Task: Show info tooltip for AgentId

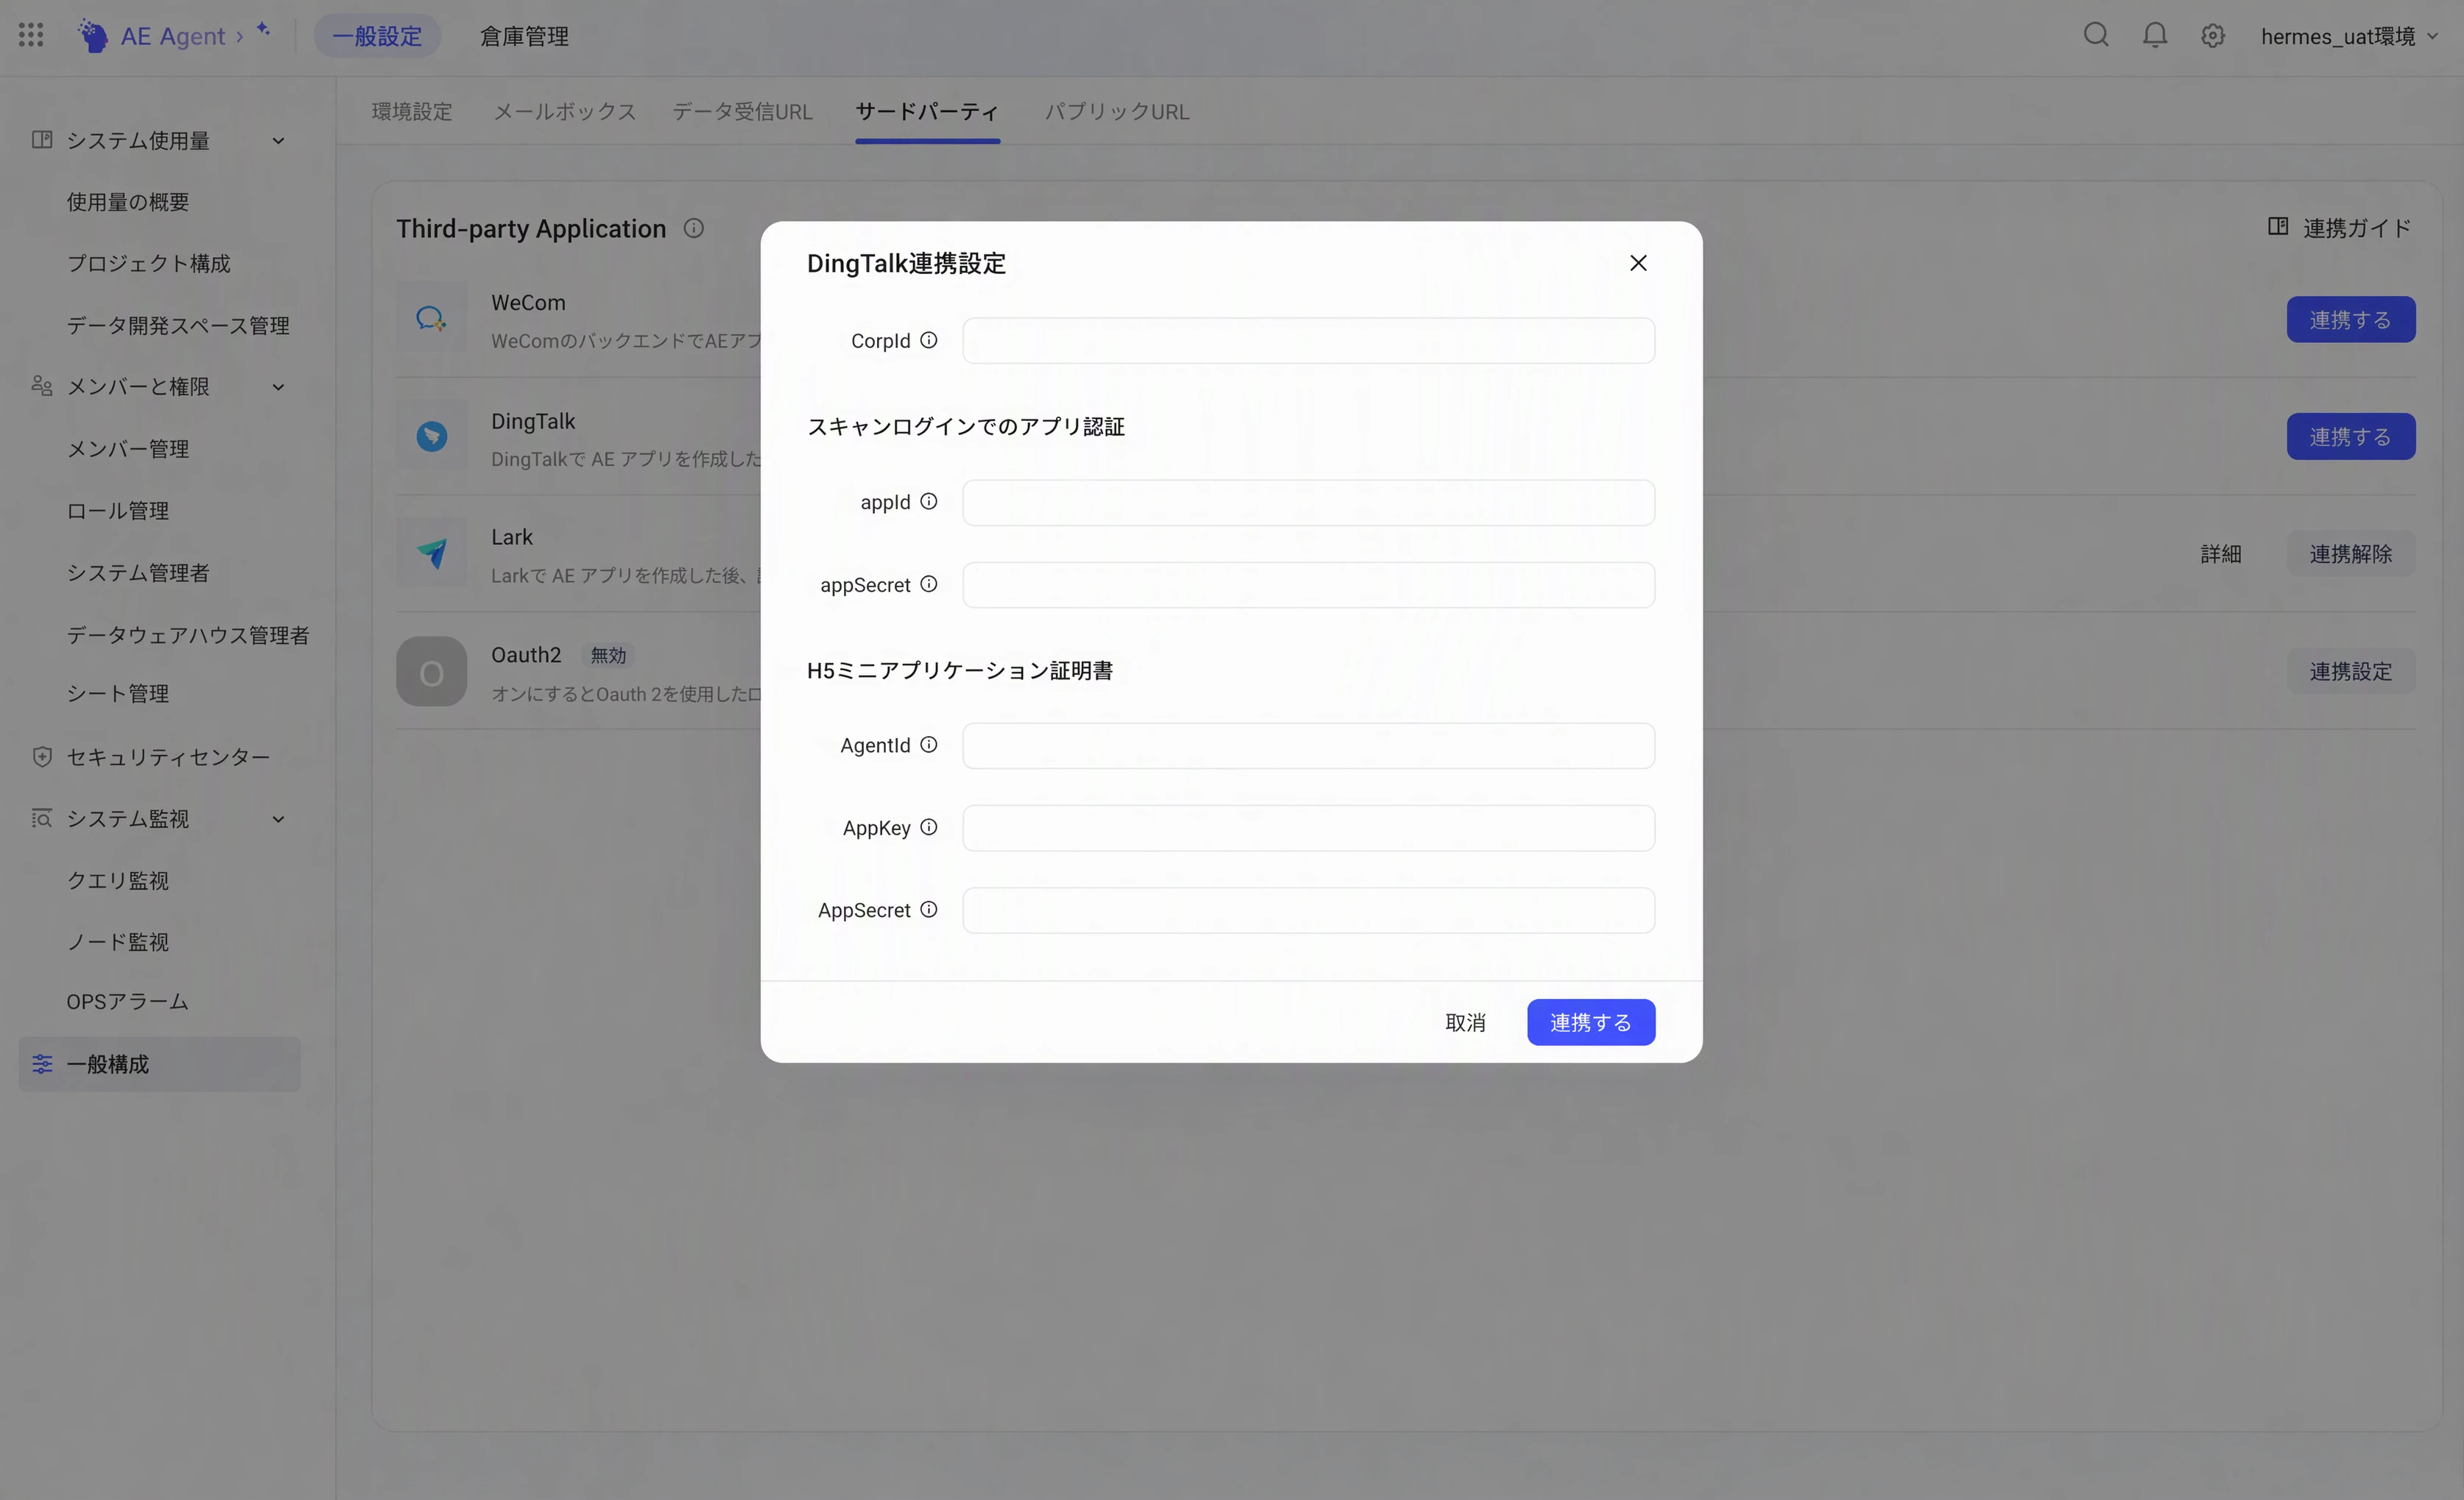Action: [929, 745]
